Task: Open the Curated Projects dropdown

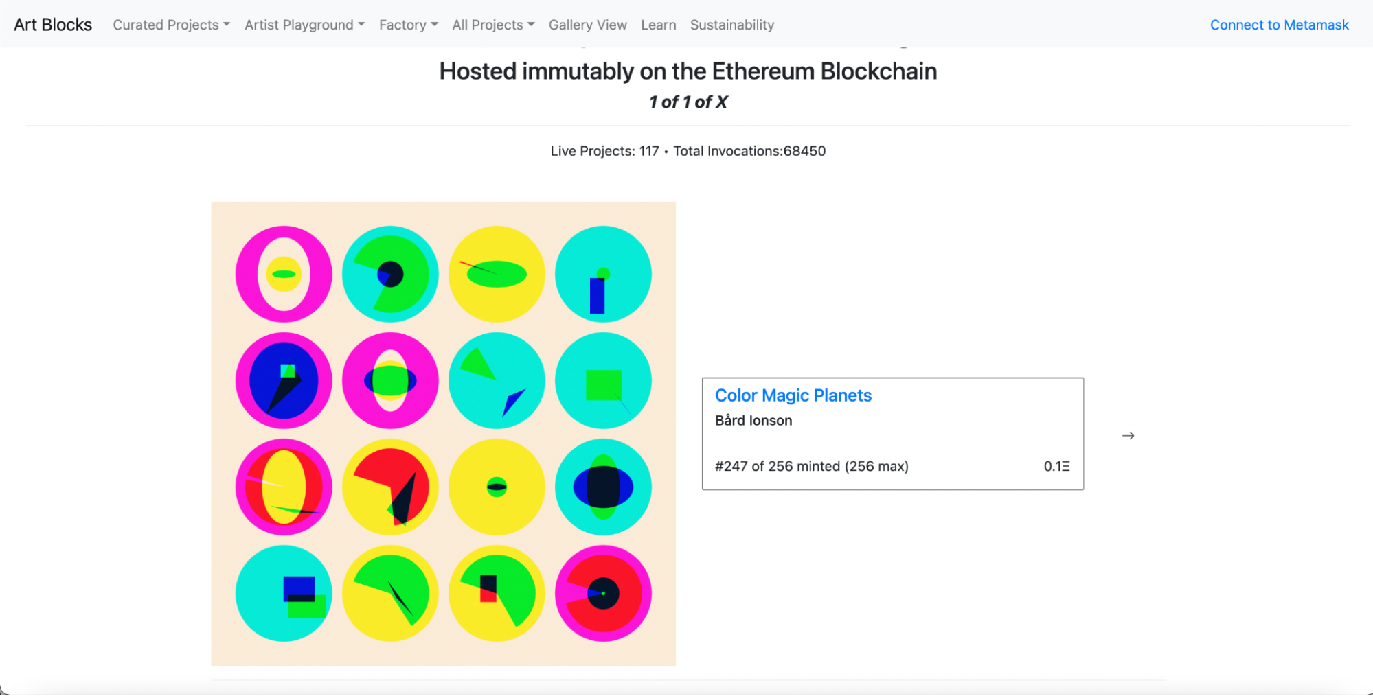Action: point(172,25)
